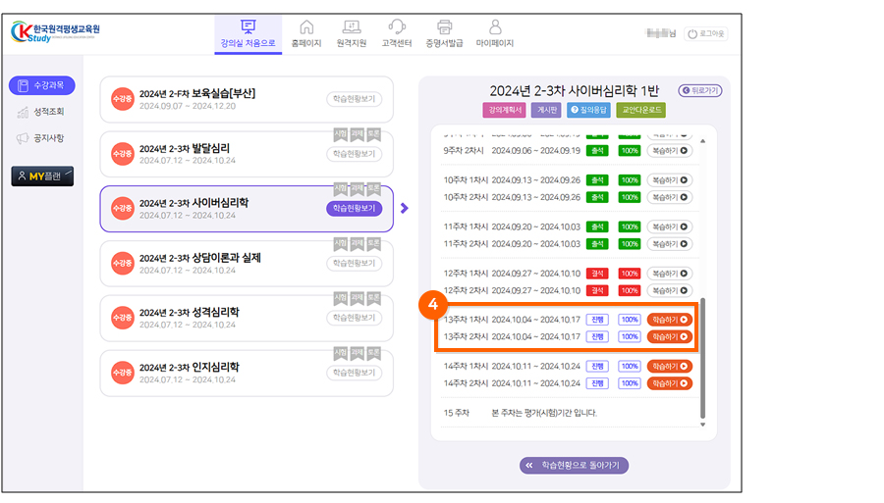Image resolution: width=884 pixels, height=503 pixels.
Task: Click 학습현황으로 돌아가기 button
Action: click(574, 466)
